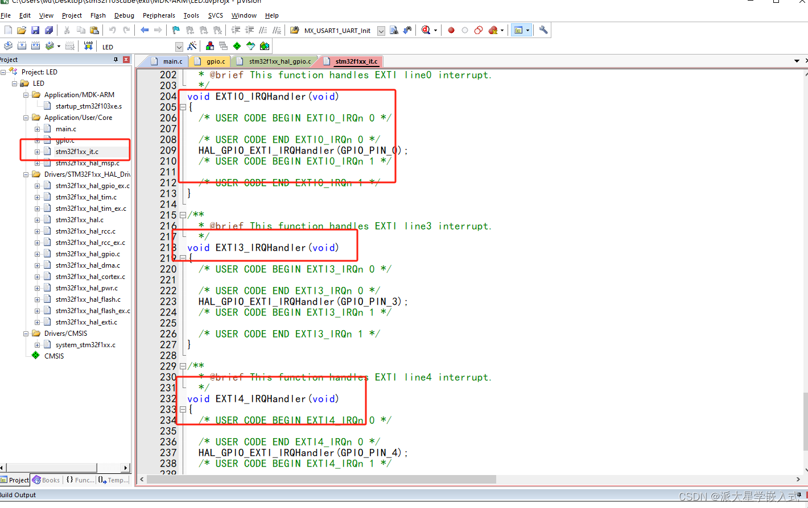Click the project panel scroll-right arrow
The width and height of the screenshot is (808, 508).
(x=126, y=468)
